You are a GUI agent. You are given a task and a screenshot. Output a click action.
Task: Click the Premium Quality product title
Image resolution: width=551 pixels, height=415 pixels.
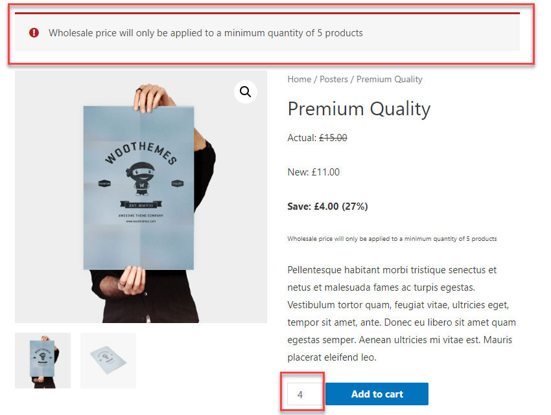click(x=358, y=109)
